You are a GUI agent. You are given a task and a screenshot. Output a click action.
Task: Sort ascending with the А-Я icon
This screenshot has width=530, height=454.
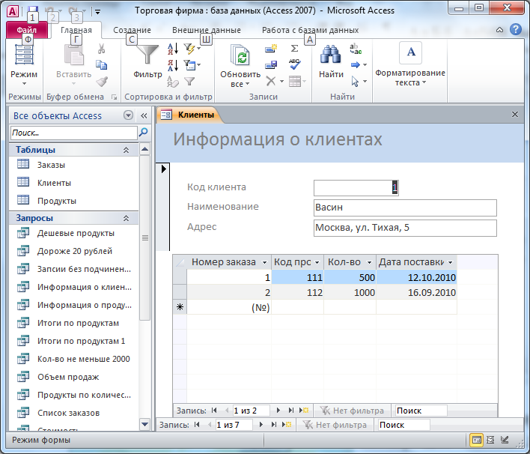click(x=173, y=49)
